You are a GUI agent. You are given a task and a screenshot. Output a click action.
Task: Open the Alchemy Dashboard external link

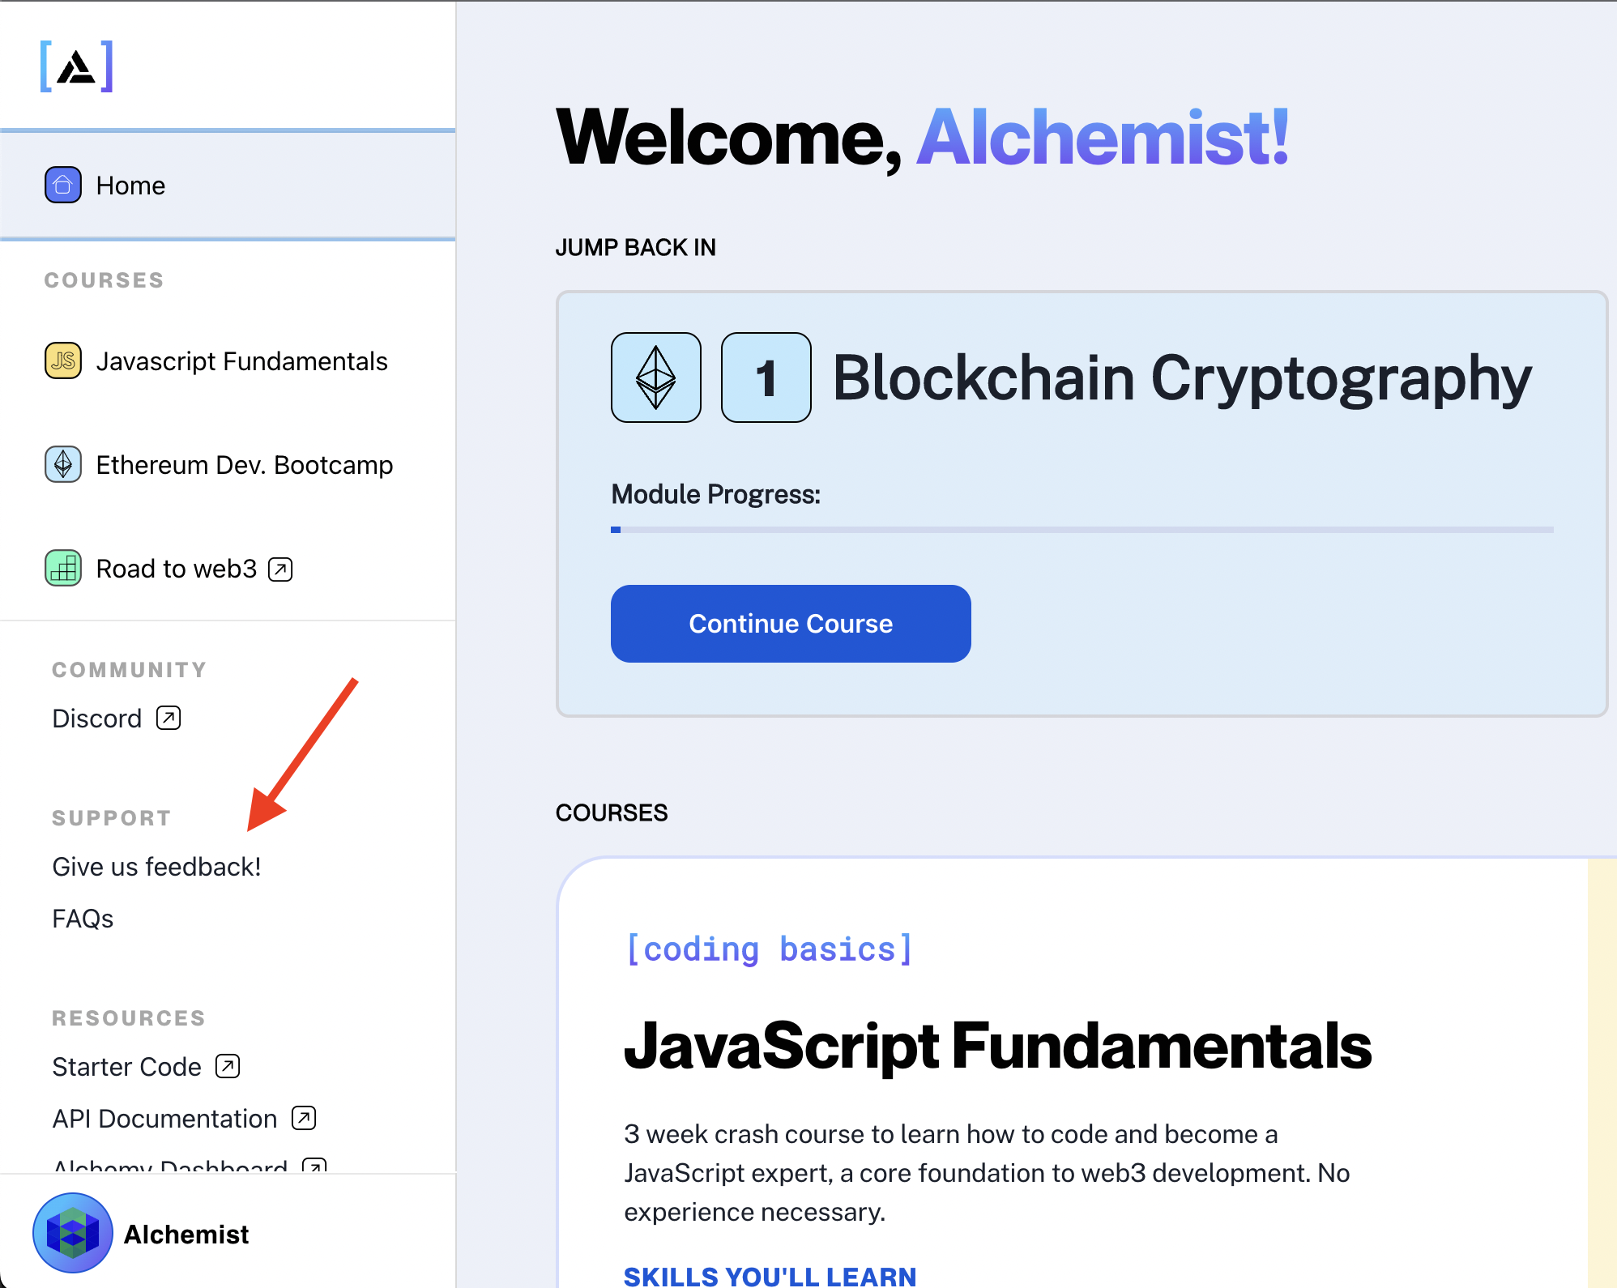pos(314,1167)
